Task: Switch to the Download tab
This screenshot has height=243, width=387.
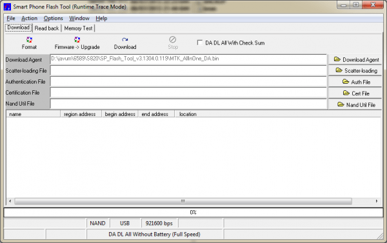Action: (19, 27)
